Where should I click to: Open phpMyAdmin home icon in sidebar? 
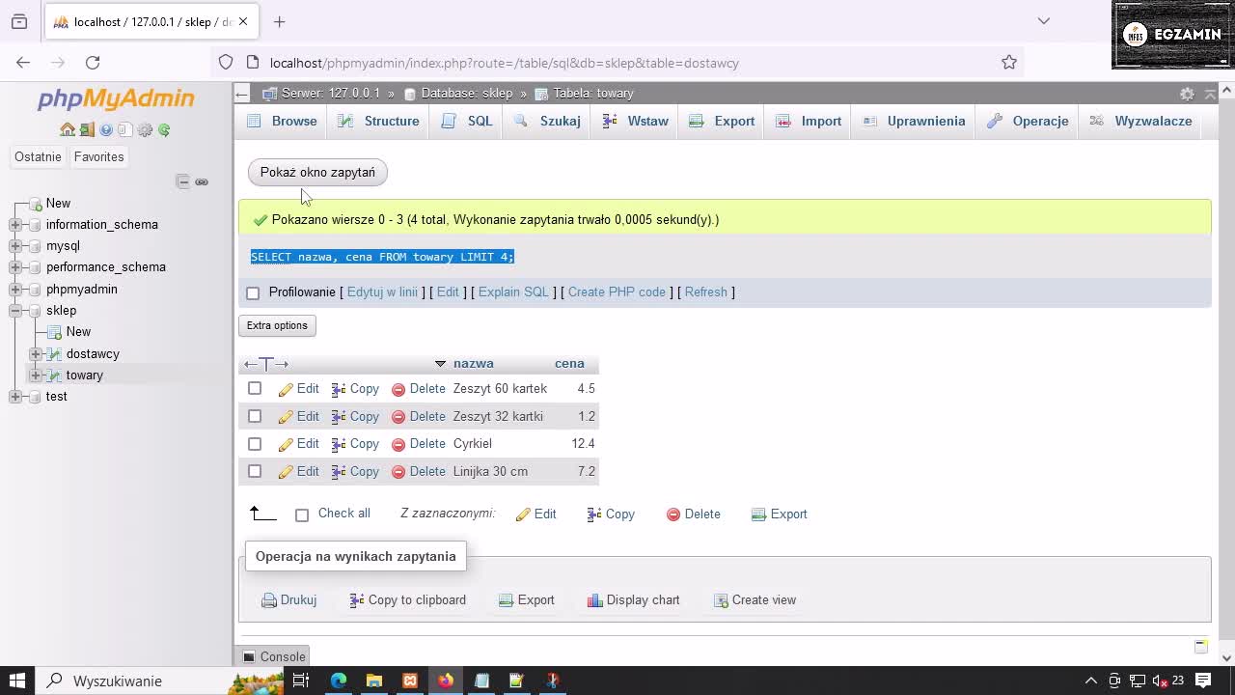[68, 129]
